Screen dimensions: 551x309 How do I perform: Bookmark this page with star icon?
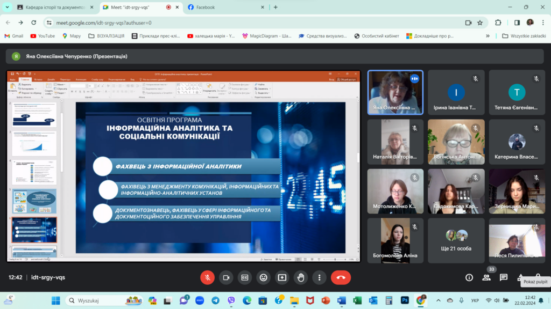point(480,23)
